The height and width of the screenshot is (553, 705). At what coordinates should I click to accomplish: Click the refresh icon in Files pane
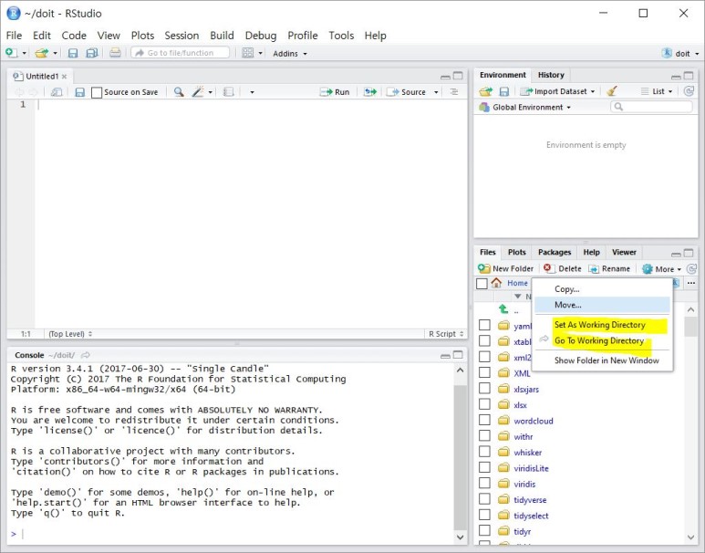(691, 268)
